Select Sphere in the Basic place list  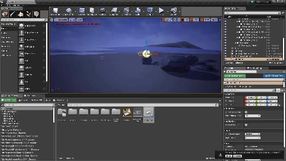32,68
